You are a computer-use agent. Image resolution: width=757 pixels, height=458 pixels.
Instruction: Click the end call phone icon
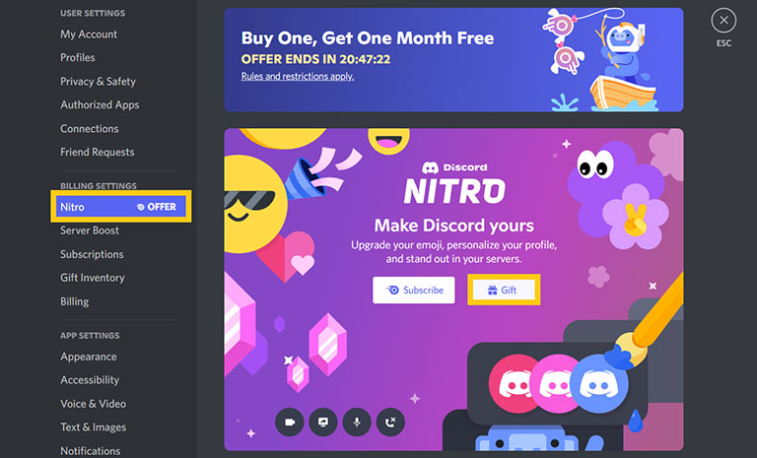point(390,422)
